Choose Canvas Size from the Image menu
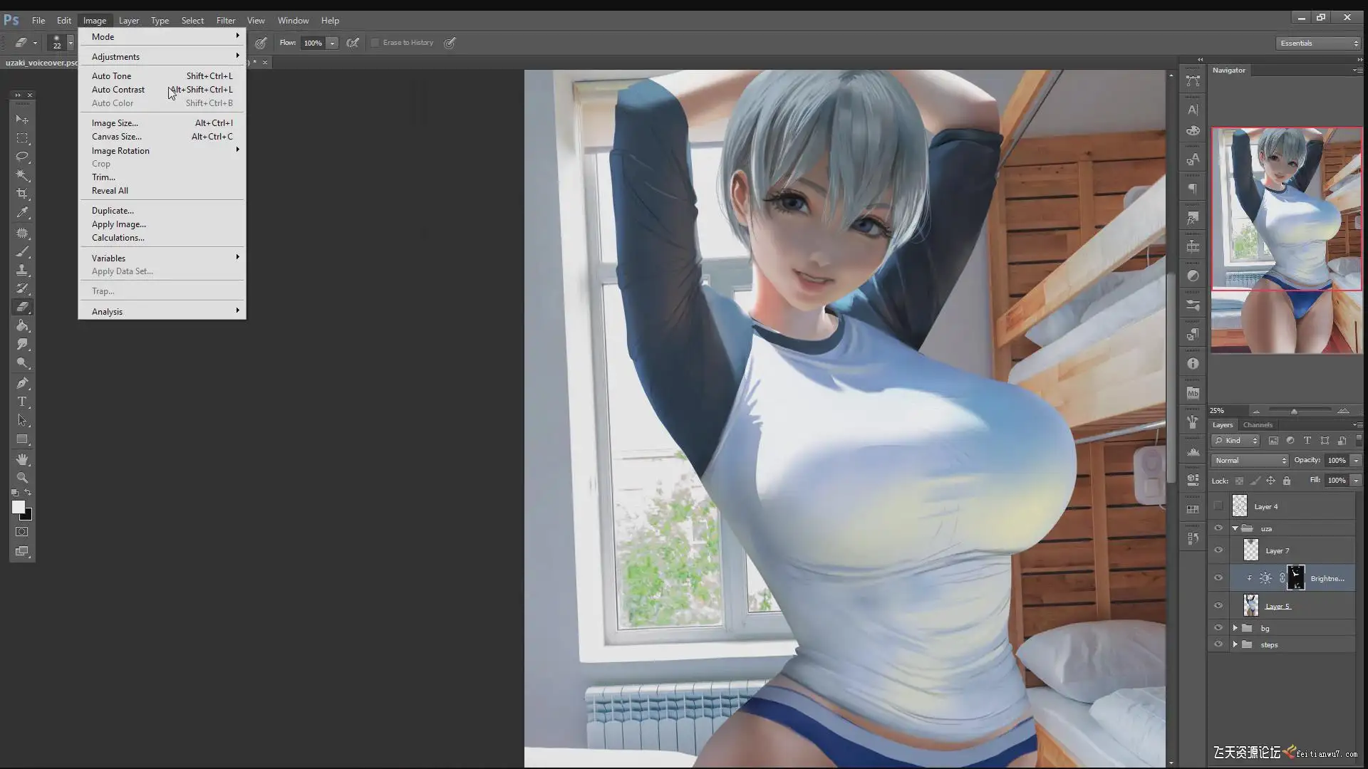Image resolution: width=1368 pixels, height=769 pixels. (117, 137)
